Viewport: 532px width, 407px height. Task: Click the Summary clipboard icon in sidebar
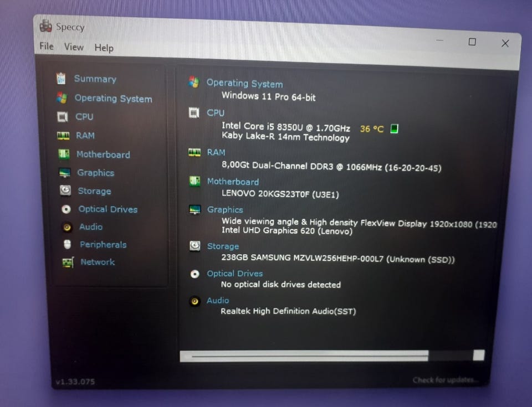[61, 78]
